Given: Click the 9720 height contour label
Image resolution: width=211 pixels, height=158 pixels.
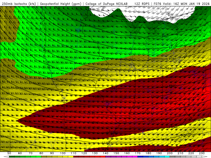Looking at the screenshot, I should coord(172,48).
